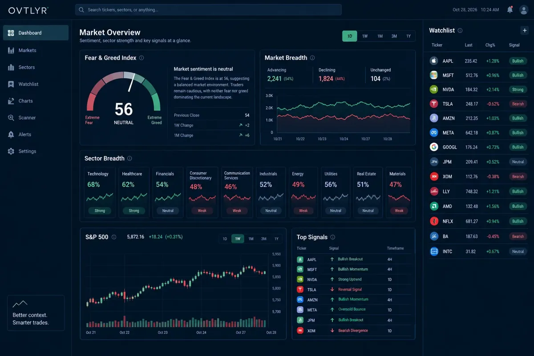The height and width of the screenshot is (356, 534).
Task: Select the XOM Bearish Divergence row
Action: click(354, 331)
